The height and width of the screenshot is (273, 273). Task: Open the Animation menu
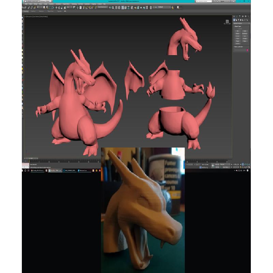coord(58,4)
